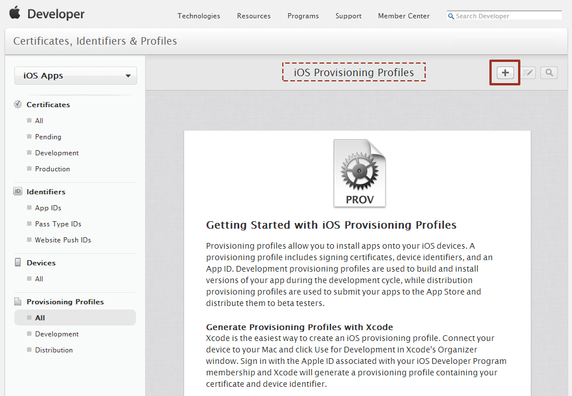Viewport: 572px width, 396px height.
Task: Select Distribution provisioning profiles
Action: point(53,350)
